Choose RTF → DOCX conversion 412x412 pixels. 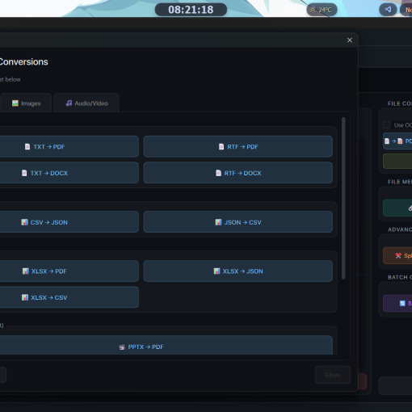[x=238, y=173]
